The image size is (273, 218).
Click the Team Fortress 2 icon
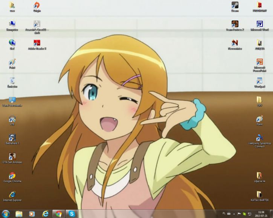pyautogui.click(x=235, y=24)
